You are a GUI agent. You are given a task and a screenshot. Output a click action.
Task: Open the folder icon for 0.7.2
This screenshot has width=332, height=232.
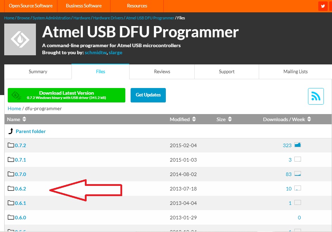[x=11, y=145]
